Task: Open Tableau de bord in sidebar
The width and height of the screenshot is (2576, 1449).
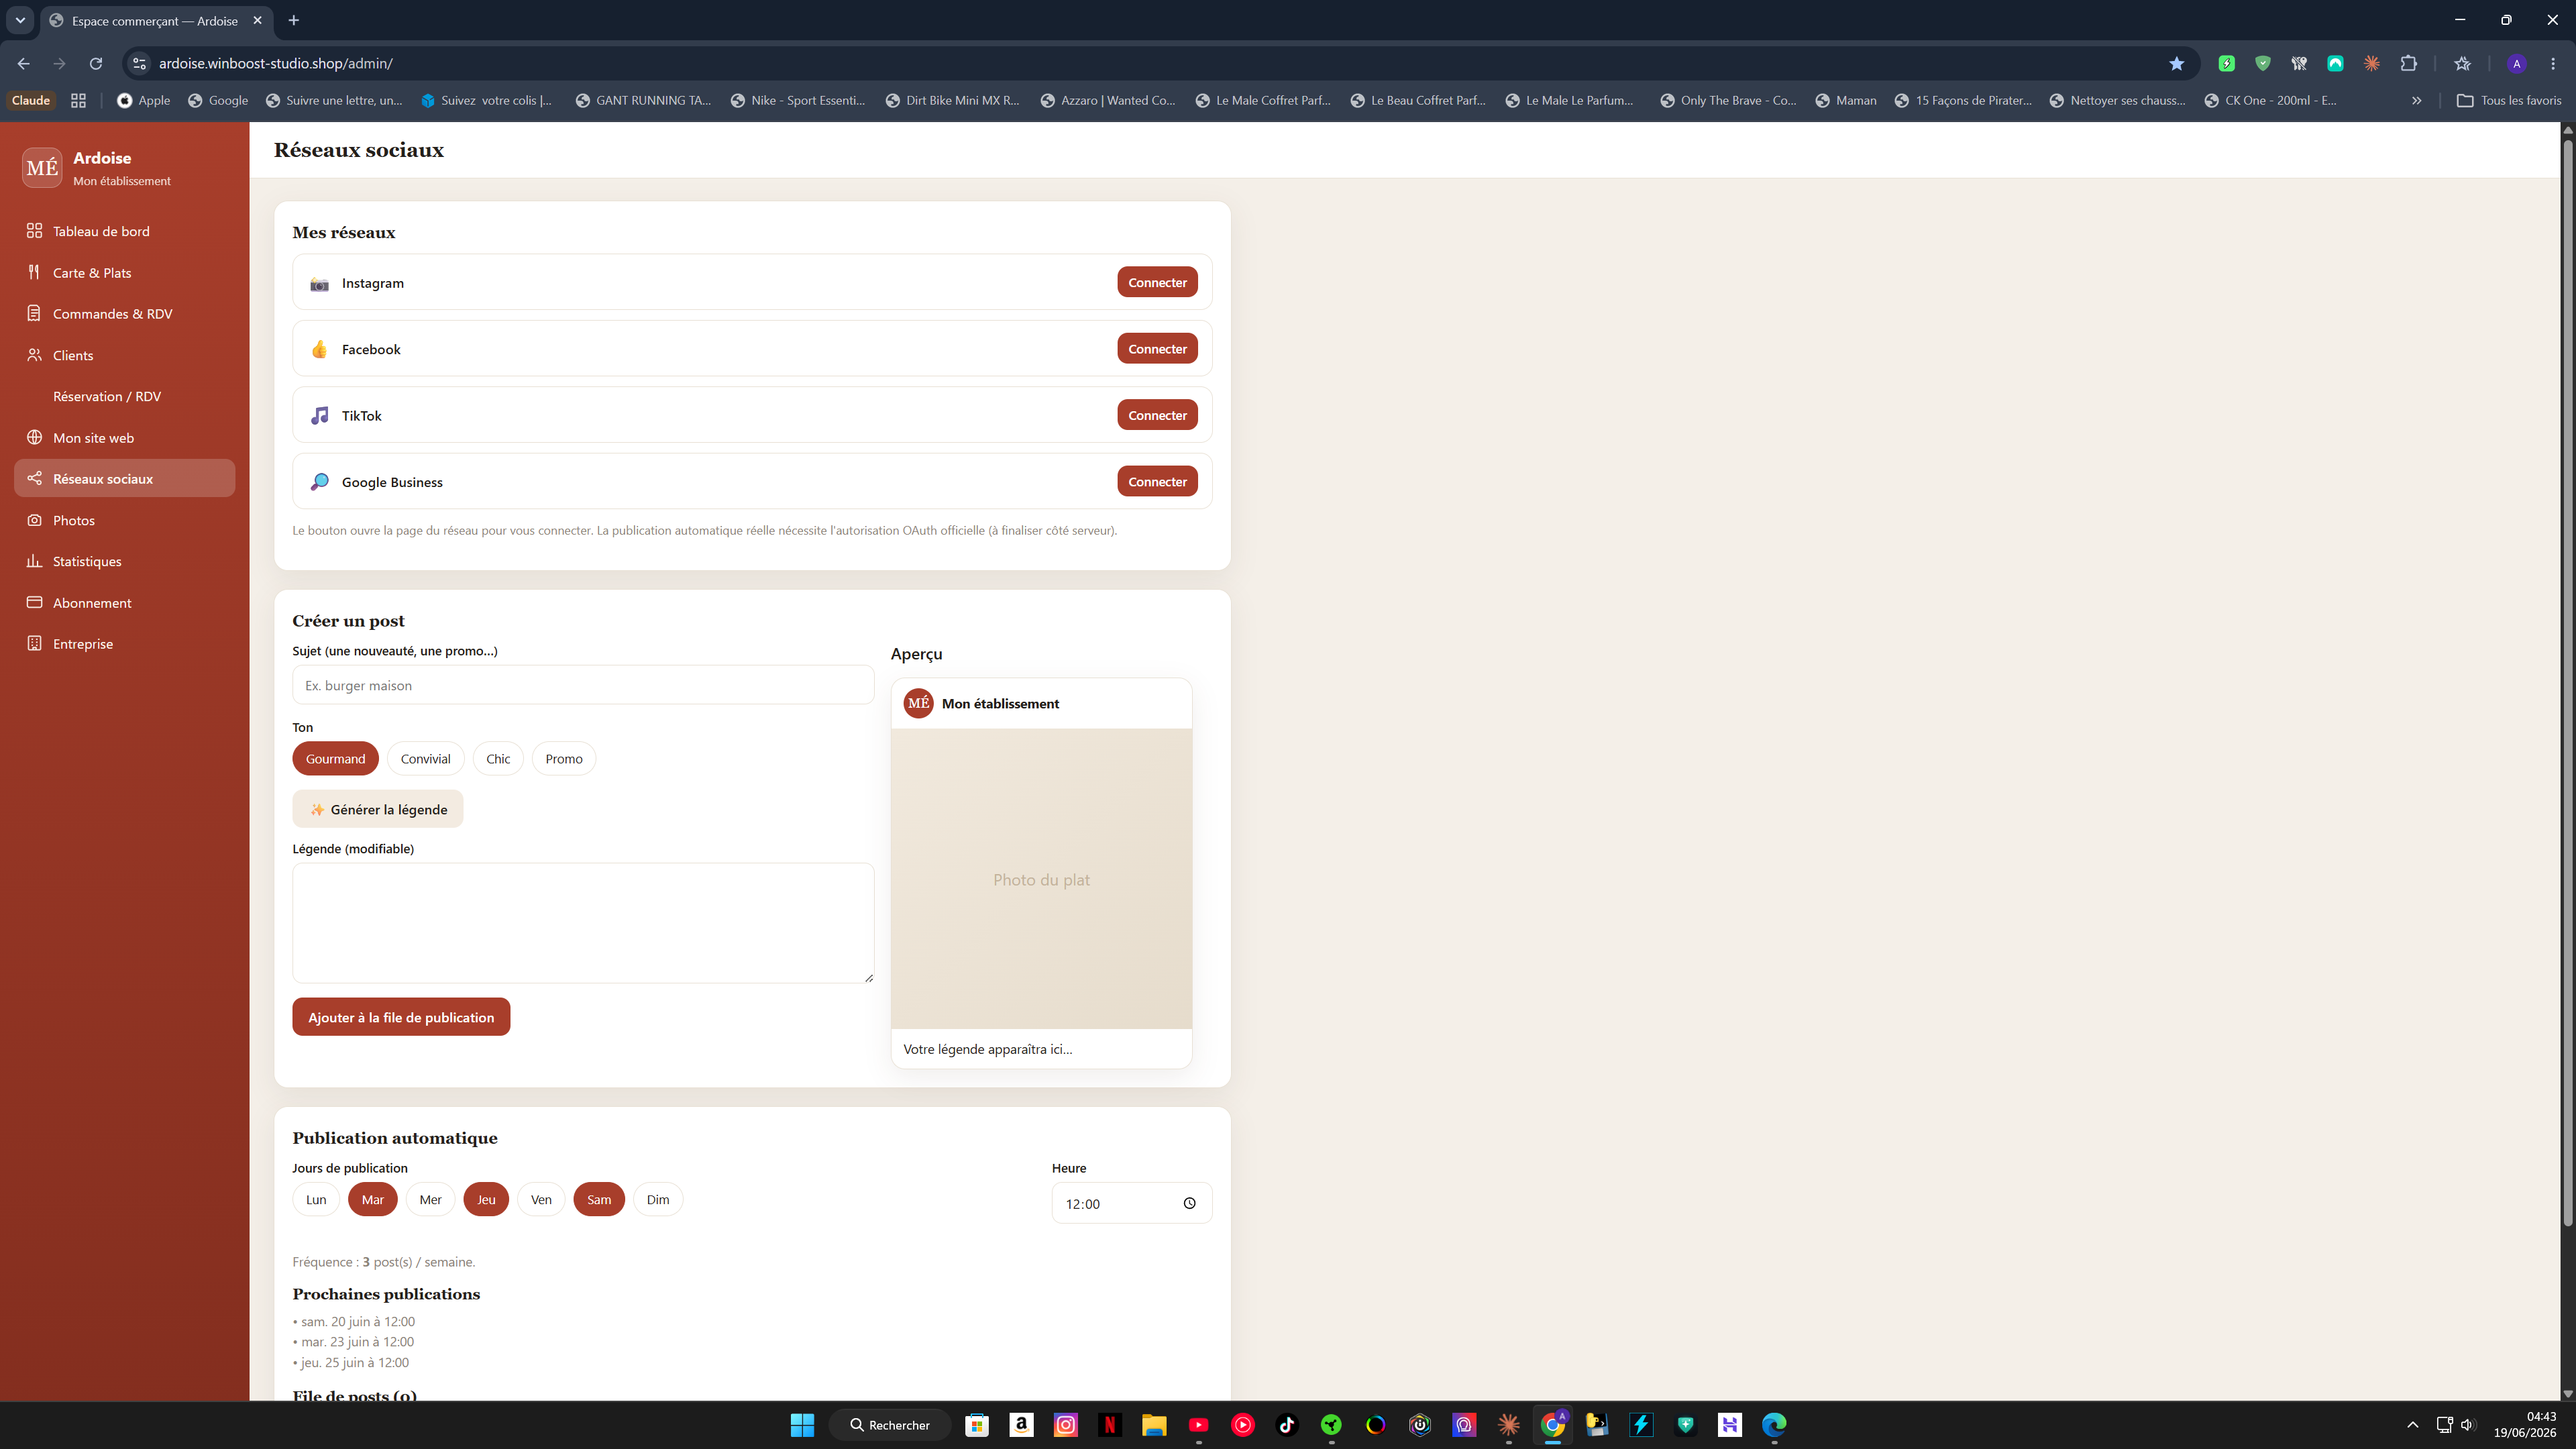Action: (x=125, y=231)
